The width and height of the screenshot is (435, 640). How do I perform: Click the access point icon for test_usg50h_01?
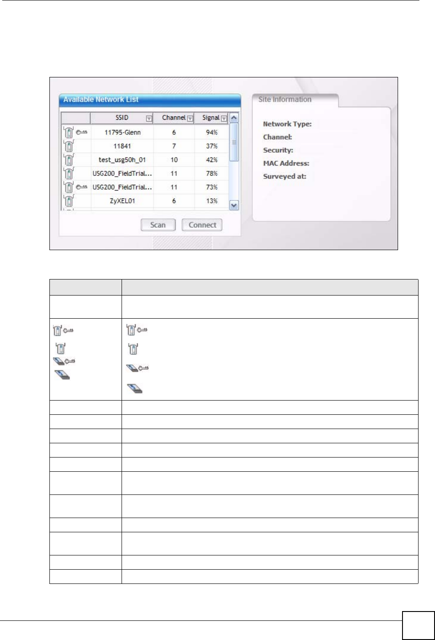(68, 160)
